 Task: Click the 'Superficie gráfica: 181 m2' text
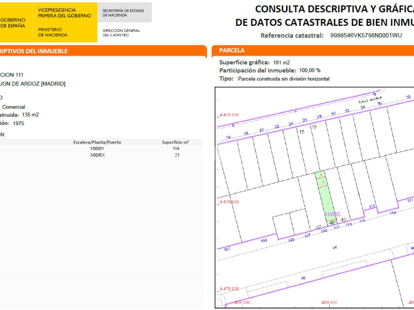pos(255,63)
